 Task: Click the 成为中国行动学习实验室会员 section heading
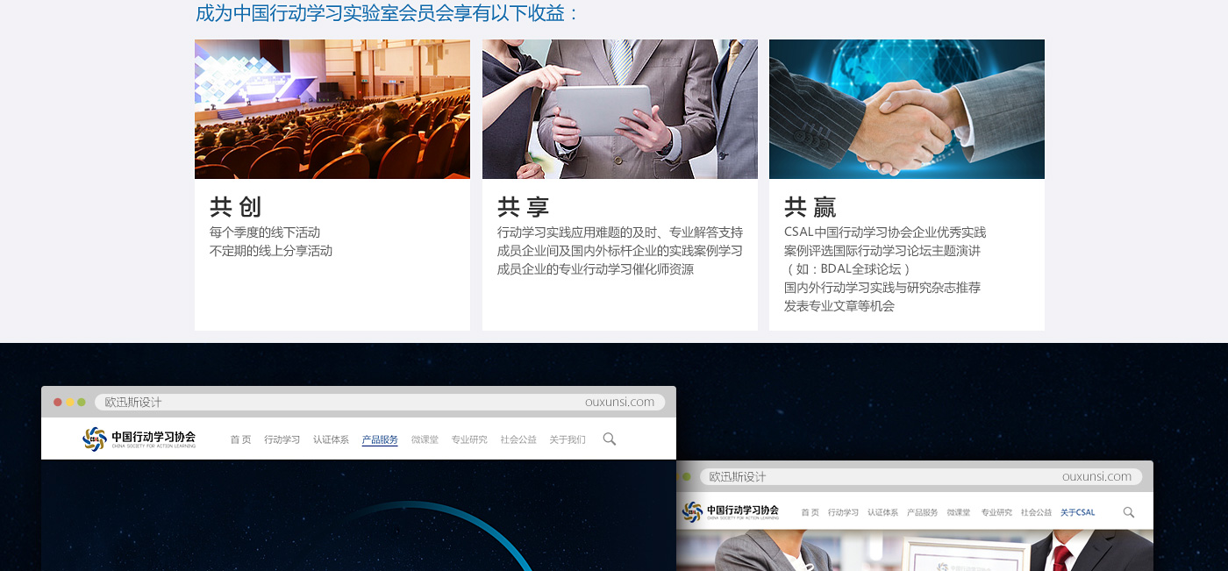388,13
